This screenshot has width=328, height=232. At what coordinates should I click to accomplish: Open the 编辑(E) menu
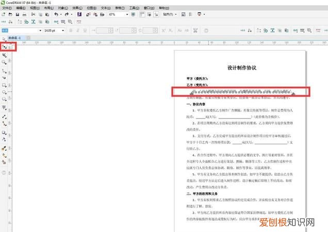tap(21, 8)
